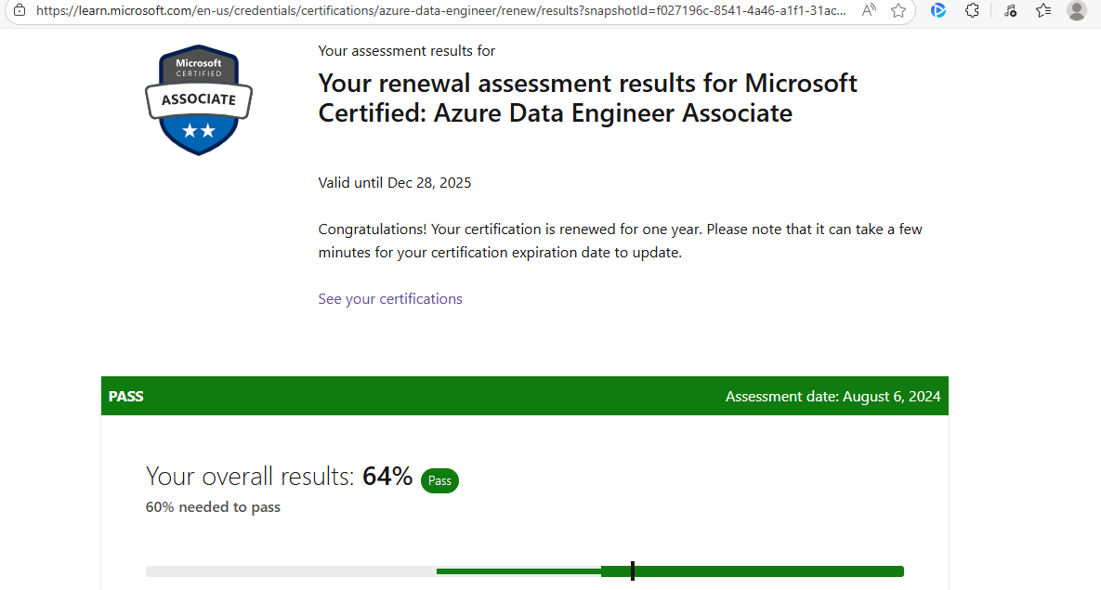Click the Valid until Dec 28, 2025 text
Image resolution: width=1101 pixels, height=590 pixels.
[395, 182]
